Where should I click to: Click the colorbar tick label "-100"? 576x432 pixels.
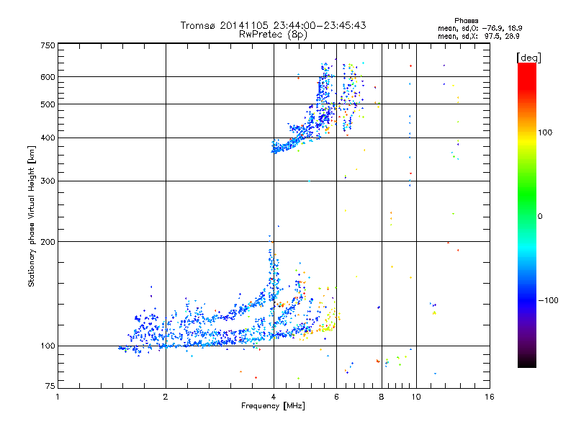tap(548, 300)
